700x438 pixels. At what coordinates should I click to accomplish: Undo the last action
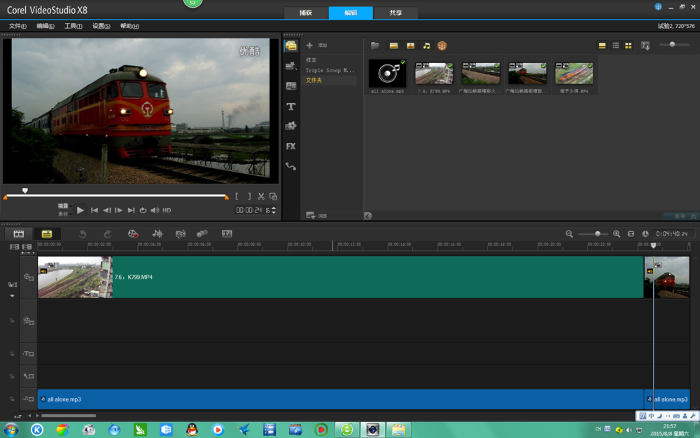click(83, 234)
